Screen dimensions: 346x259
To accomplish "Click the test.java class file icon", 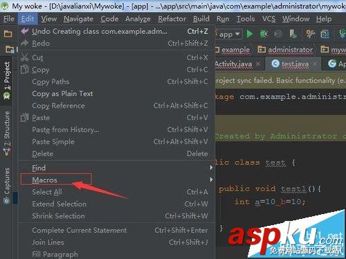I will click(x=275, y=64).
